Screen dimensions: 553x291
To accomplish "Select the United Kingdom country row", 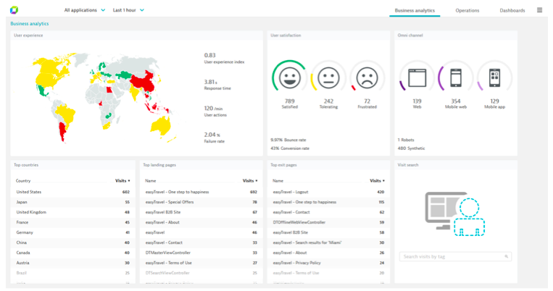I will coord(72,212).
